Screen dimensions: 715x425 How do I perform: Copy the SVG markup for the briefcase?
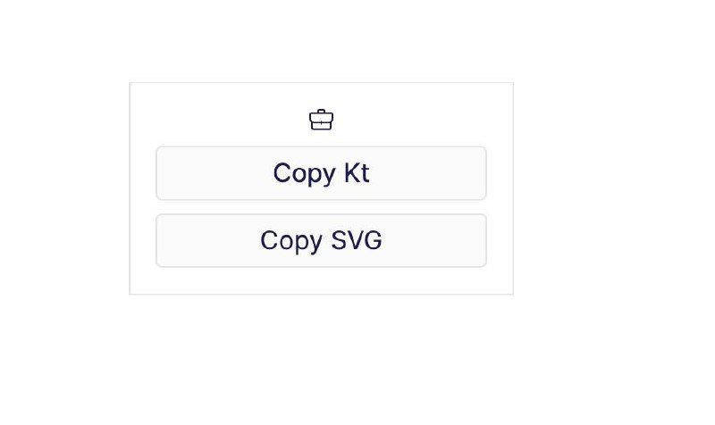pyautogui.click(x=321, y=240)
